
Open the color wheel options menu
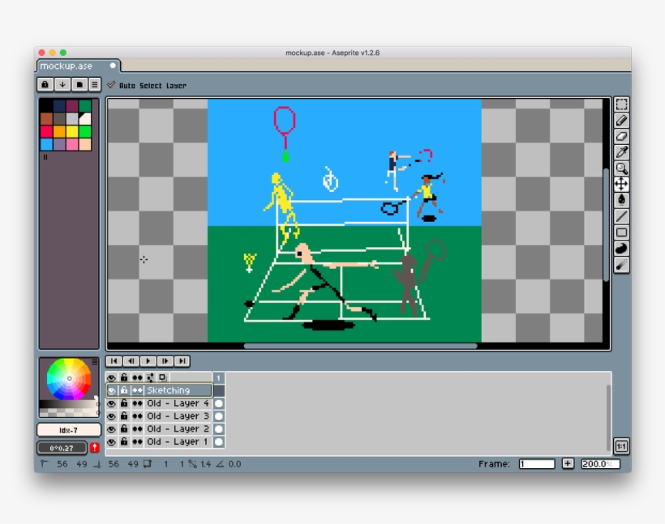pos(94,362)
